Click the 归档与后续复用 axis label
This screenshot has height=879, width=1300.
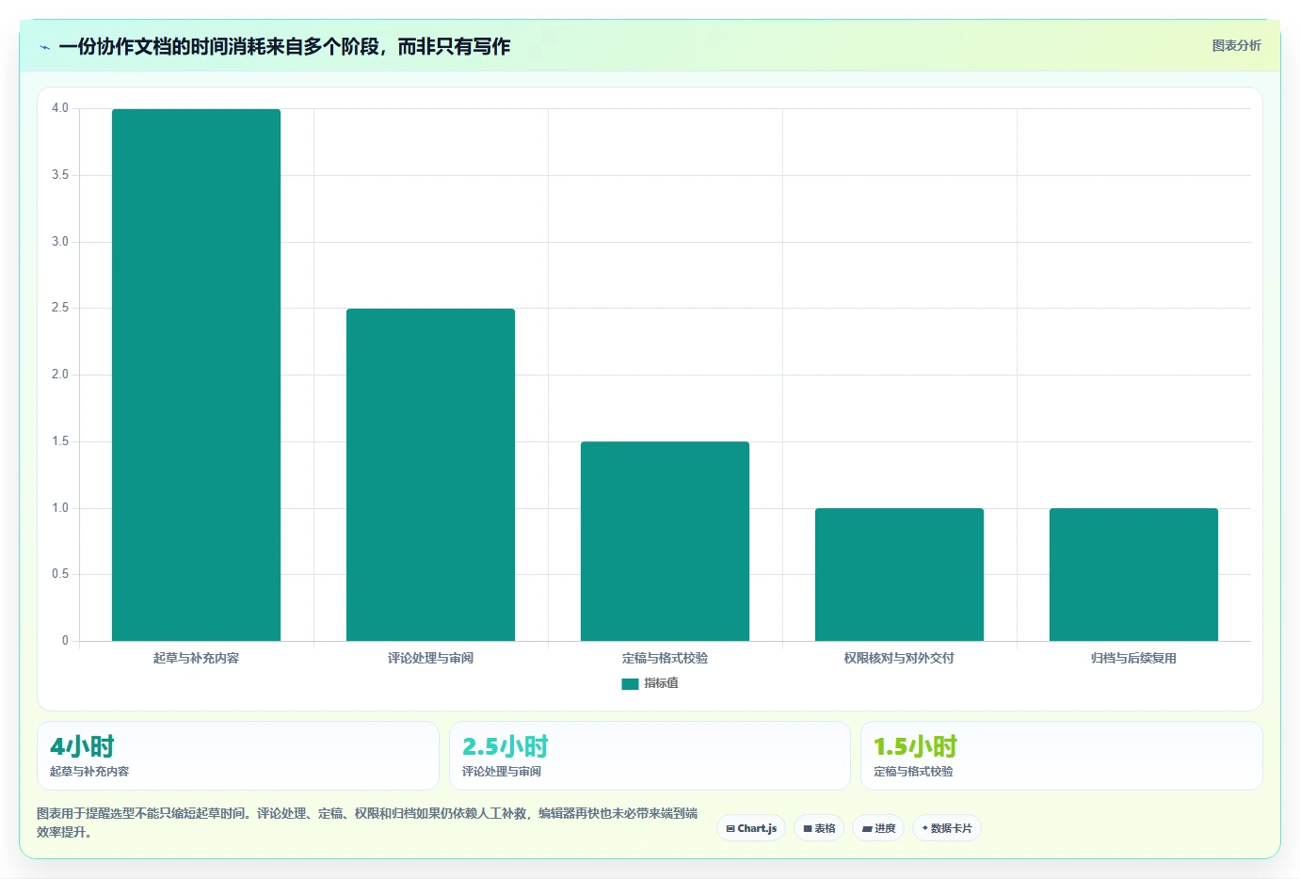(x=1133, y=658)
